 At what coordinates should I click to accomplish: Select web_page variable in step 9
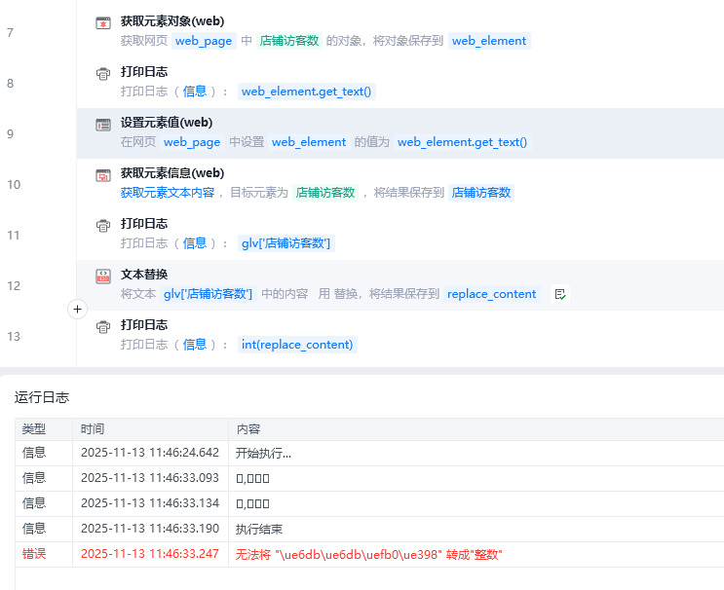[192, 142]
